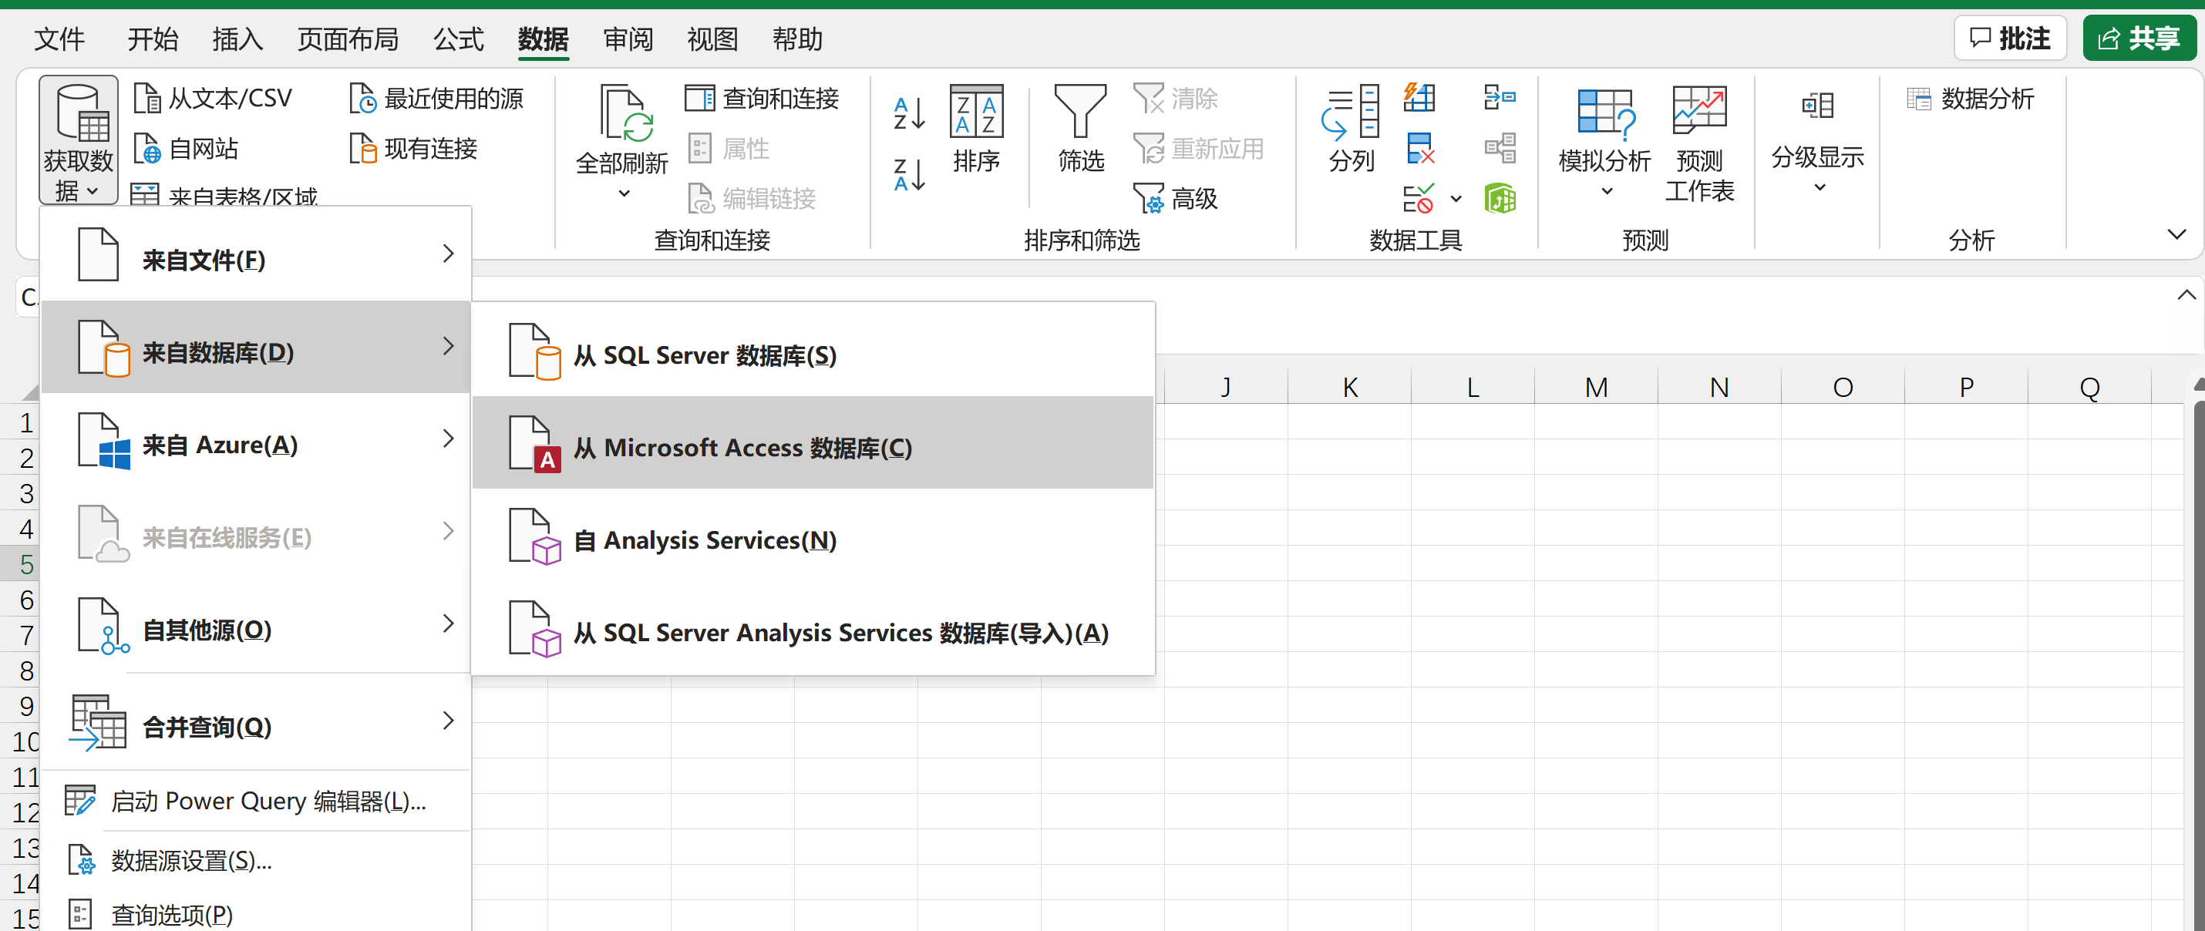The width and height of the screenshot is (2205, 931).
Task: Click Forecast Sheet (预测工作表) icon
Action: (1699, 110)
